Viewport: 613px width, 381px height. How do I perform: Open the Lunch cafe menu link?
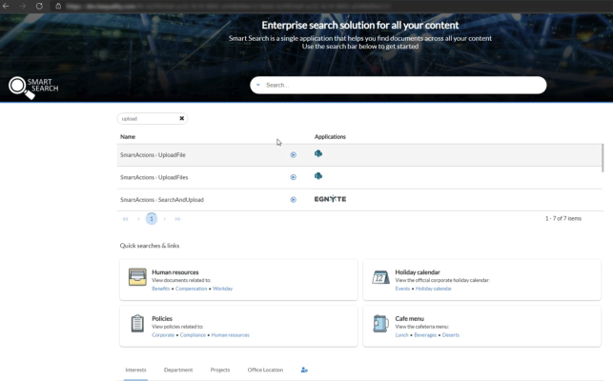[402, 334]
